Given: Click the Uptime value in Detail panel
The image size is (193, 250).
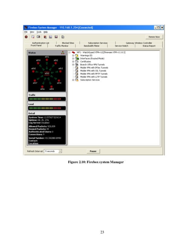Looking at the screenshot, I should tap(43, 120).
